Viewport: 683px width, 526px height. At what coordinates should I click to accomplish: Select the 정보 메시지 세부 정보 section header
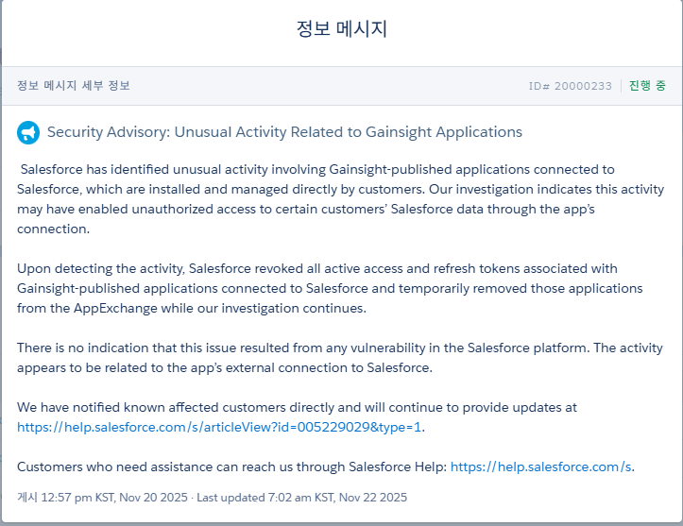(74, 86)
